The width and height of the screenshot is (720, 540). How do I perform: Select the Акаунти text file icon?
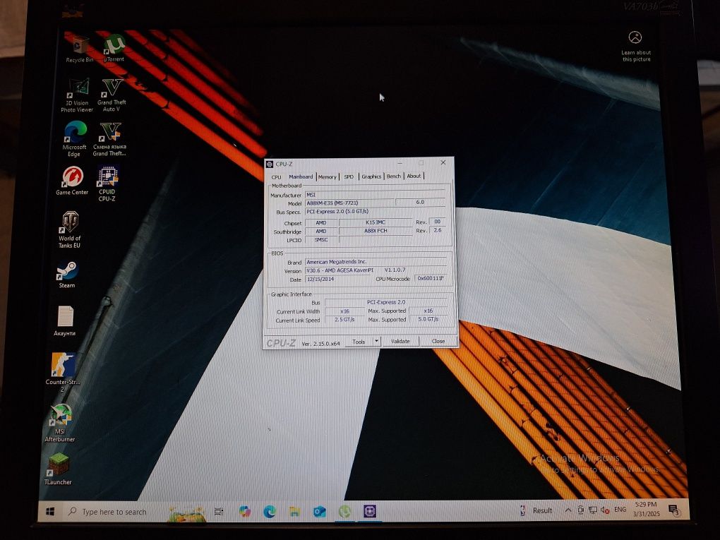click(65, 321)
